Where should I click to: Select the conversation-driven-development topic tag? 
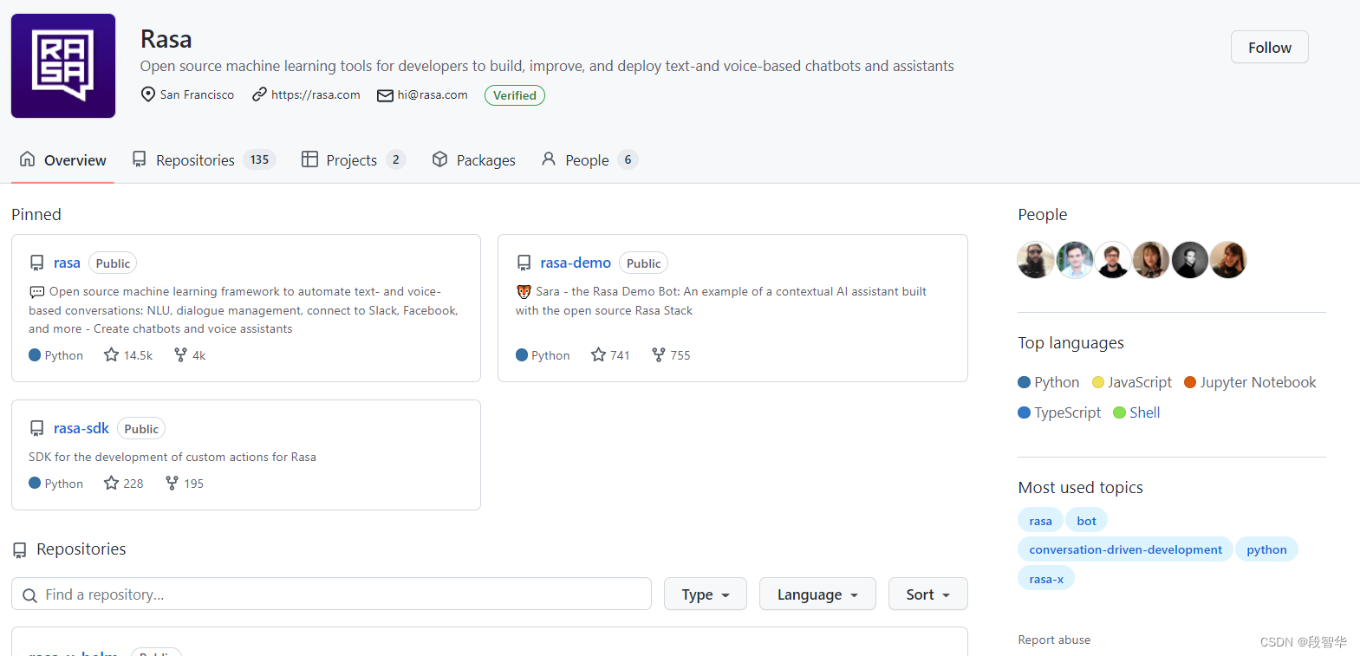pos(1125,549)
